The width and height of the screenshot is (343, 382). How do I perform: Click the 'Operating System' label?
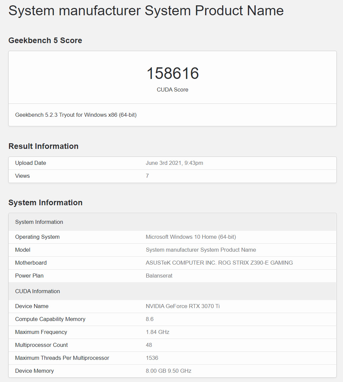(37, 237)
